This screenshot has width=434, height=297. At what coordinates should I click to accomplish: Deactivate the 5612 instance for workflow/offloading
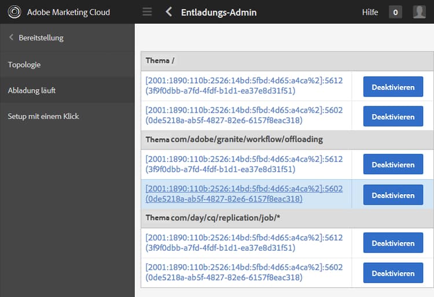[x=393, y=164]
